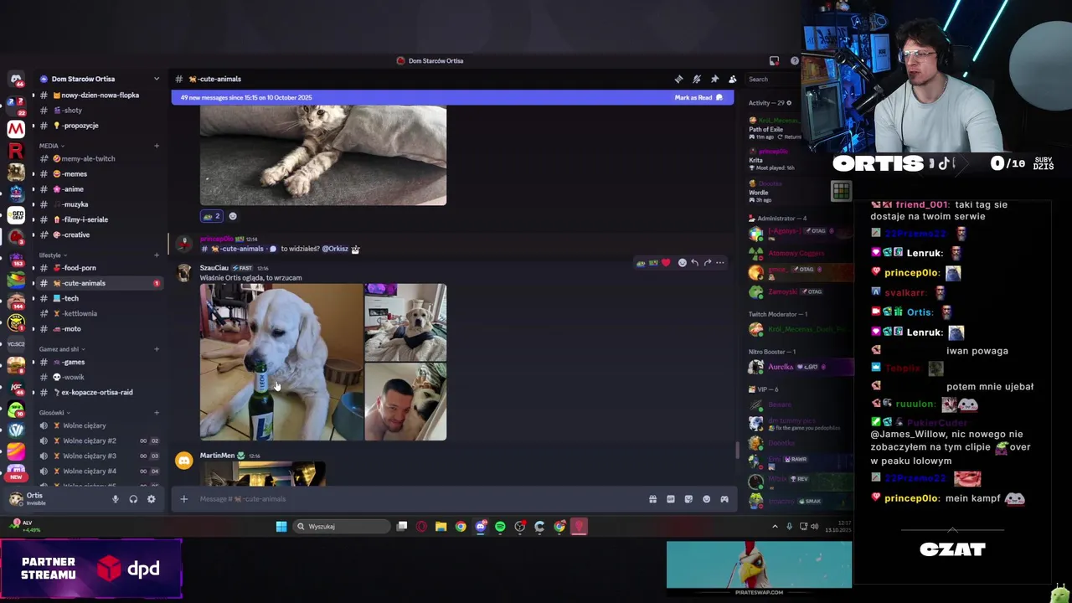The image size is (1072, 603).
Task: Open Dom Starców Ortisa server dropdown
Action: (x=156, y=79)
